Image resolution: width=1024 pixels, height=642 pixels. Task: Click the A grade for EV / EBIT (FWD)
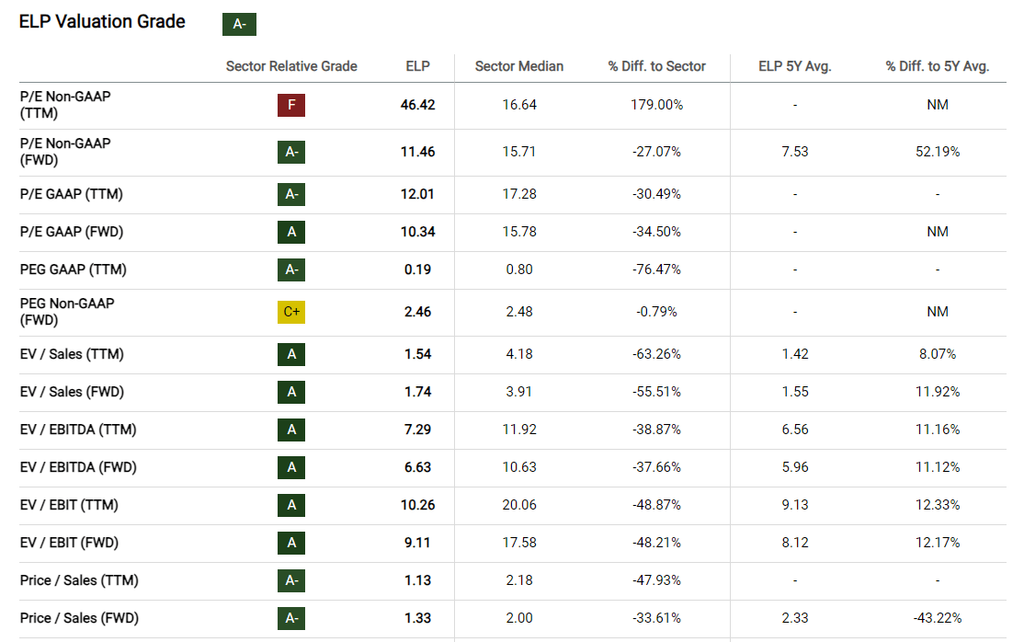(291, 543)
